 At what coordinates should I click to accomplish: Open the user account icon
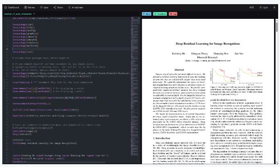pyautogui.click(x=274, y=7)
